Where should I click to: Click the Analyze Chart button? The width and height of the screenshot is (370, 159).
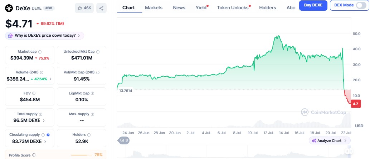coord(330,141)
